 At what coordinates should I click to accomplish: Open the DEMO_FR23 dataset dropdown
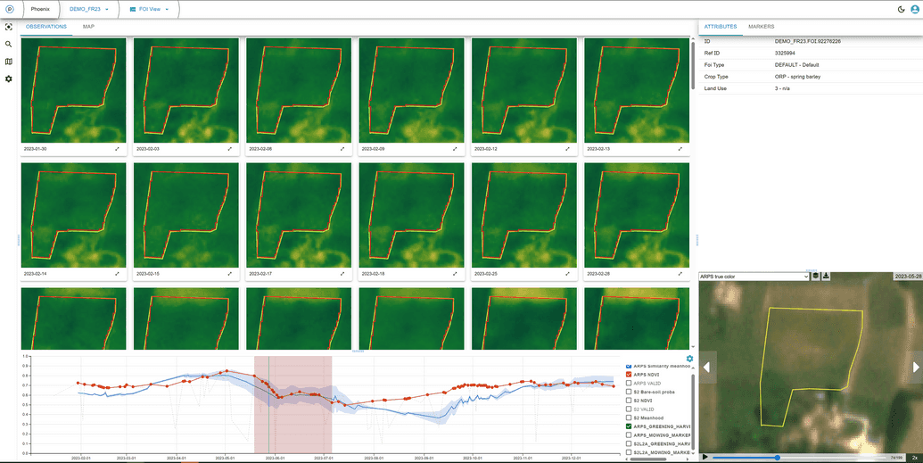[88, 9]
